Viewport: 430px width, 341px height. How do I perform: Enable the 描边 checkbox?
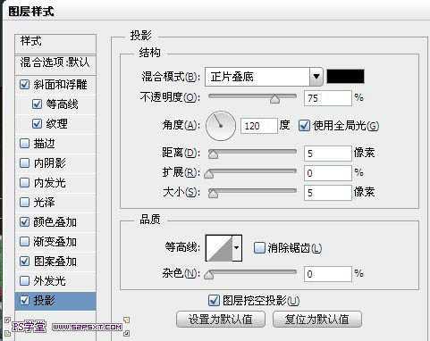point(24,144)
